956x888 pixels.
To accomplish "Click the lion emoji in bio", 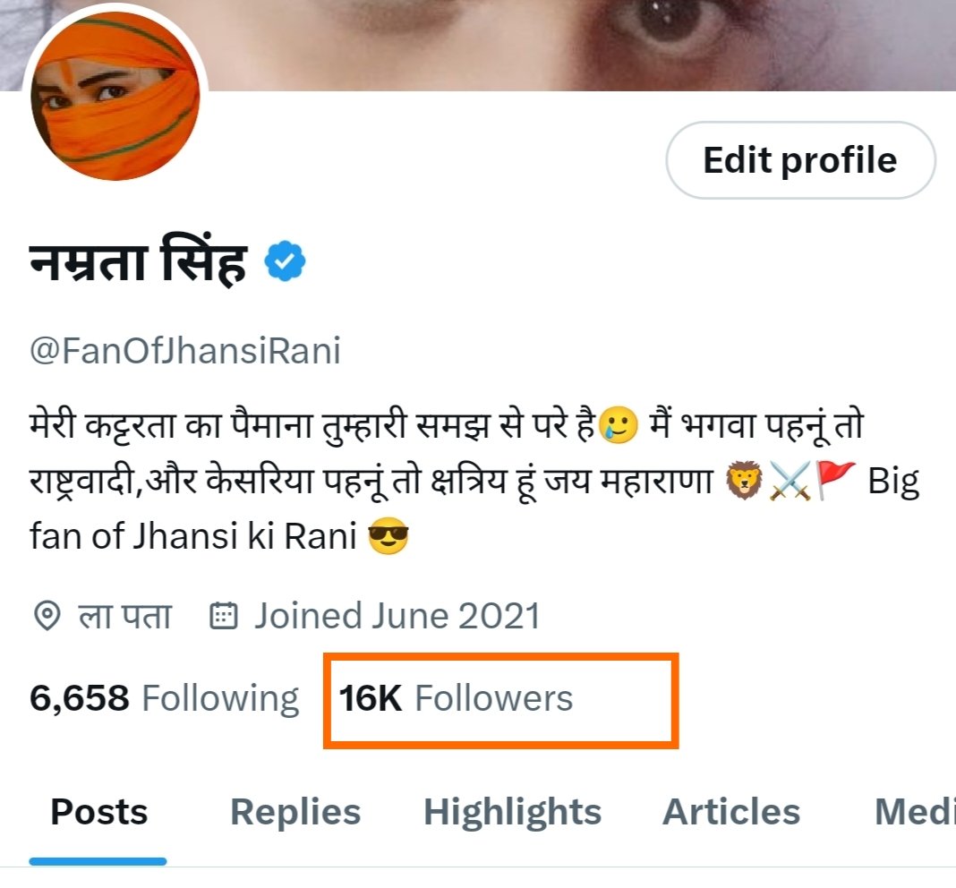I will (x=744, y=481).
